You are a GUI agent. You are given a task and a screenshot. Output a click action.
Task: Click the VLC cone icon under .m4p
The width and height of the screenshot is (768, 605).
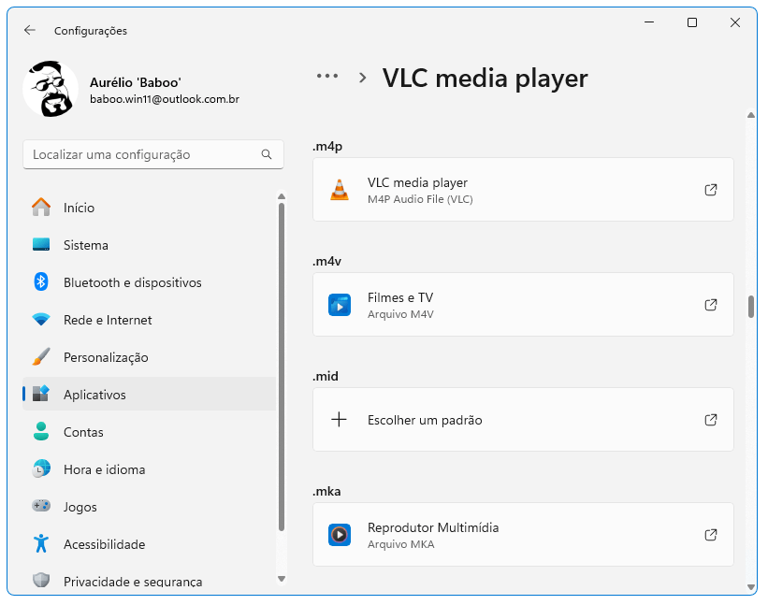340,190
